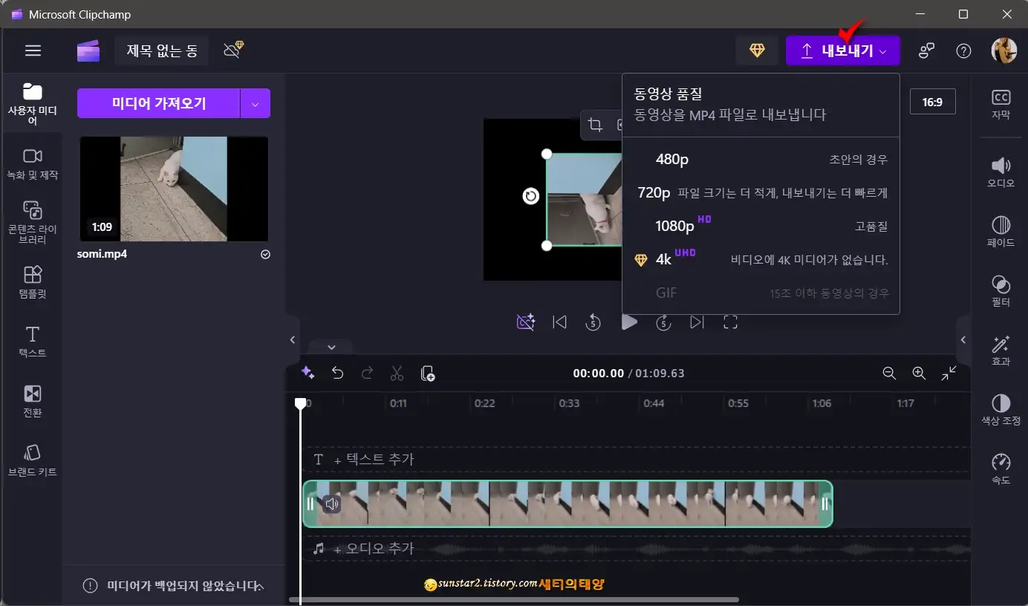This screenshot has height=606, width=1028.
Task: Open the 텍스트 panel in the sidebar
Action: pos(31,342)
